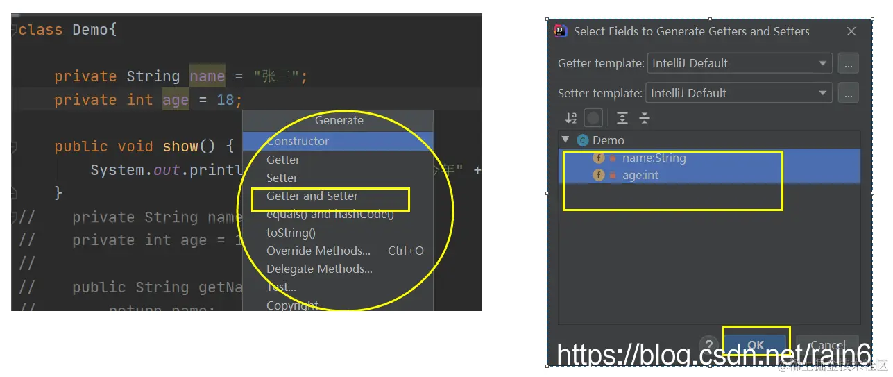Select the age:int field

[709, 175]
